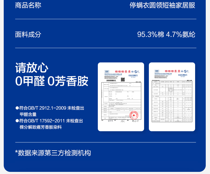210x174 pixels.
Task: Click the 面料成分 label
Action: coord(28,34)
